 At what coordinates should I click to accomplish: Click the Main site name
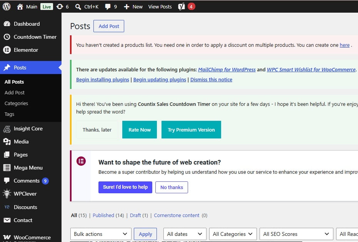pyautogui.click(x=32, y=7)
